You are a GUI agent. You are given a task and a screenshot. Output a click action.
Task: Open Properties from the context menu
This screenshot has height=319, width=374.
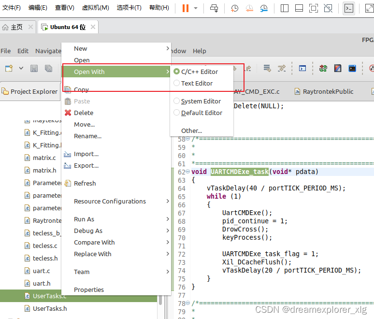click(x=116, y=290)
